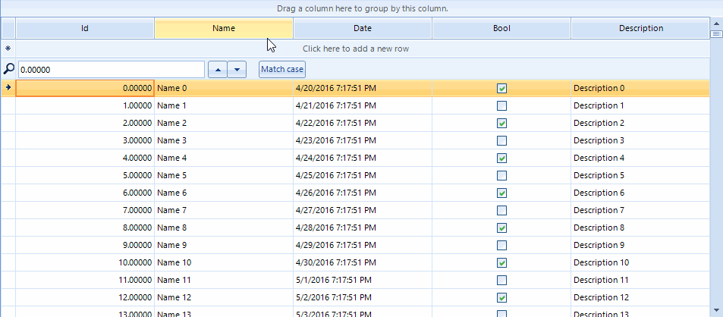Click the search magnifier icon
Screen dimensions: 723x317
[9, 69]
